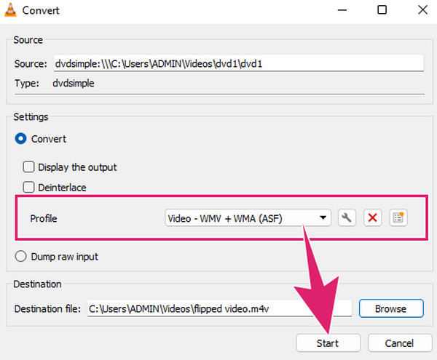Click the 'Profile' label
Viewport: 437px width, 360px height.
click(44, 218)
